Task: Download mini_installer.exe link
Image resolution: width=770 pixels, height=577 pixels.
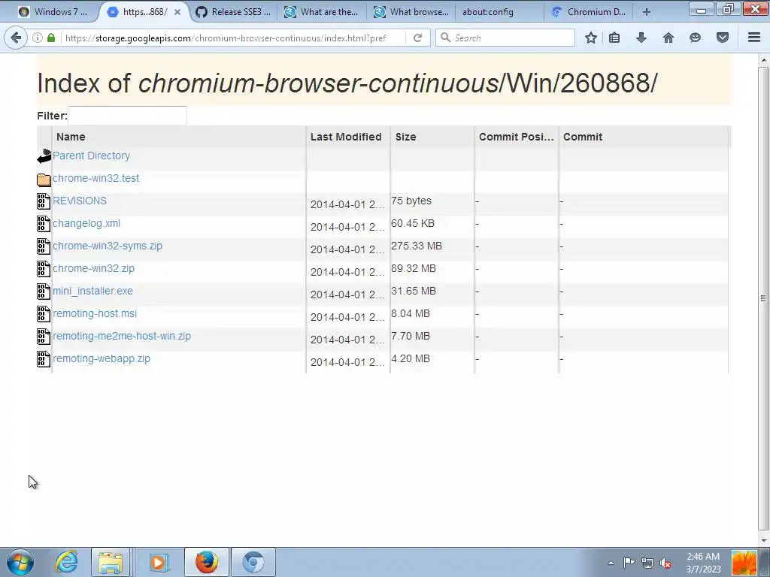Action: coord(92,291)
